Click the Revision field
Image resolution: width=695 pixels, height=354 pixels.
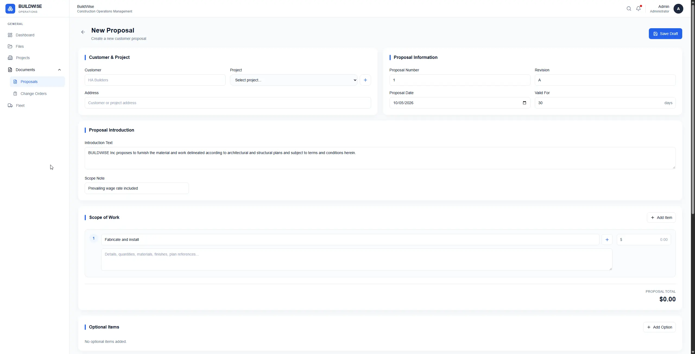[605, 80]
